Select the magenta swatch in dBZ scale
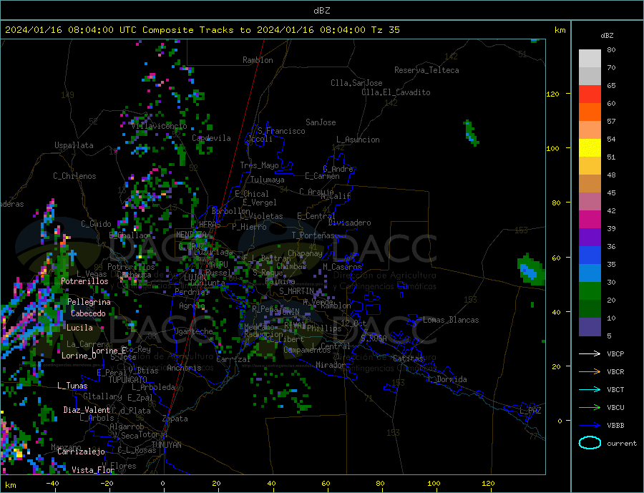Image resolution: width=644 pixels, height=493 pixels. coord(590,220)
